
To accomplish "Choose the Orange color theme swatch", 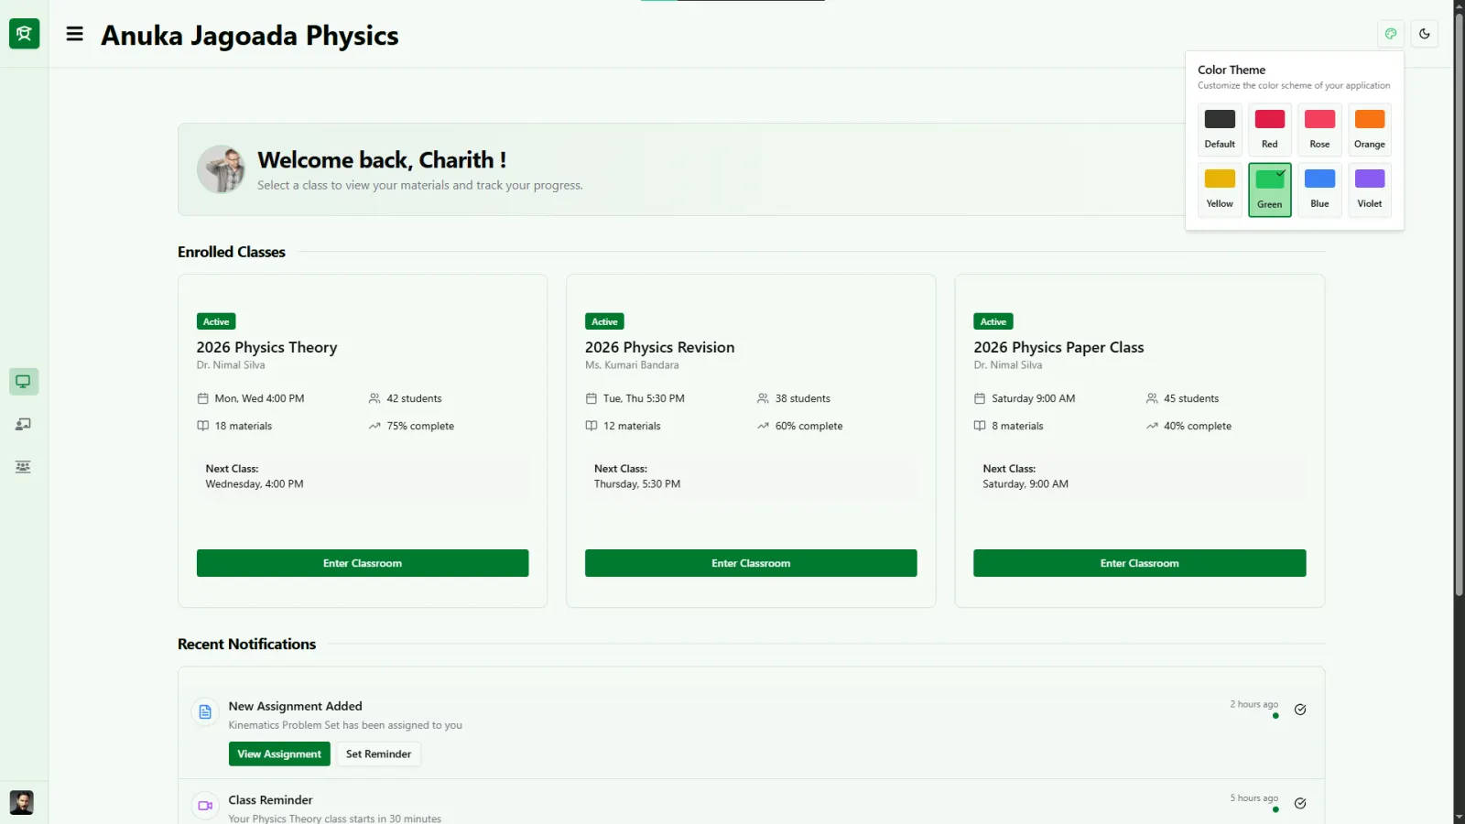I will (x=1370, y=129).
